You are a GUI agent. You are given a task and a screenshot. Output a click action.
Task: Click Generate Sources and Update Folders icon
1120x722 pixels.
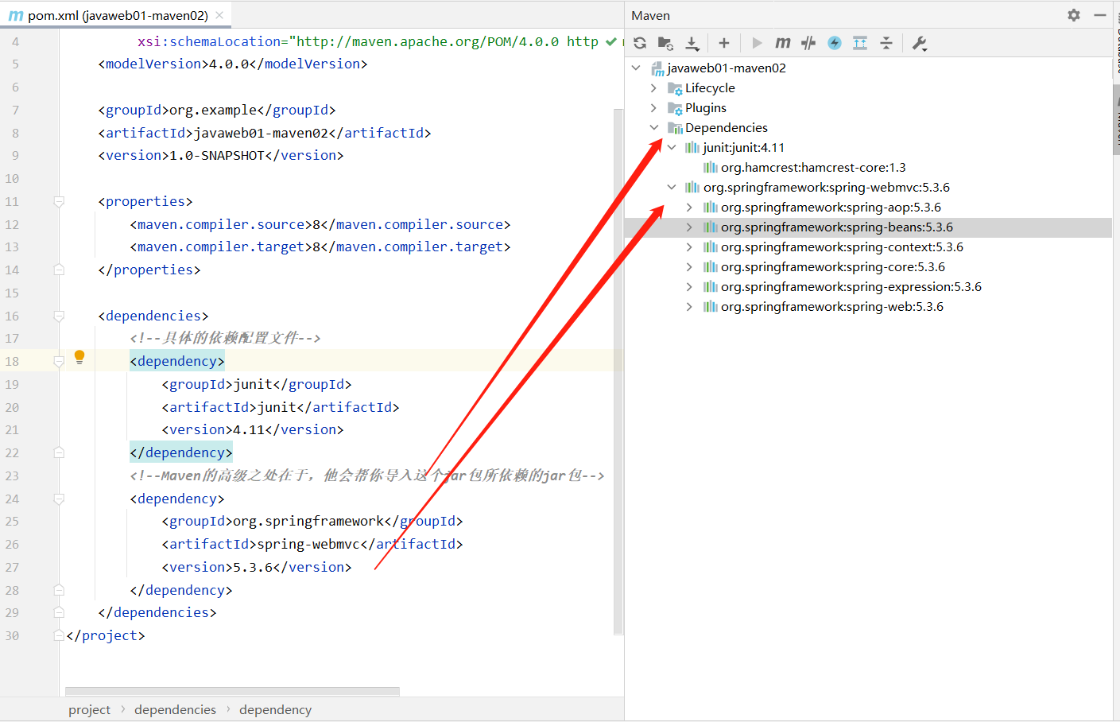665,43
